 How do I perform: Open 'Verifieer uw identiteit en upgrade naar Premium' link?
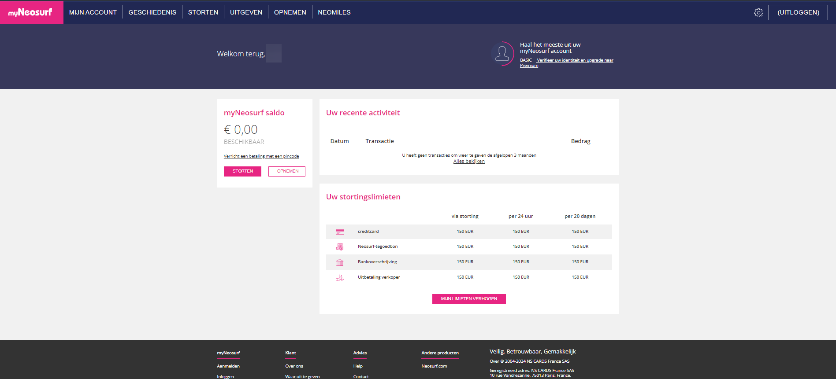[x=575, y=60]
